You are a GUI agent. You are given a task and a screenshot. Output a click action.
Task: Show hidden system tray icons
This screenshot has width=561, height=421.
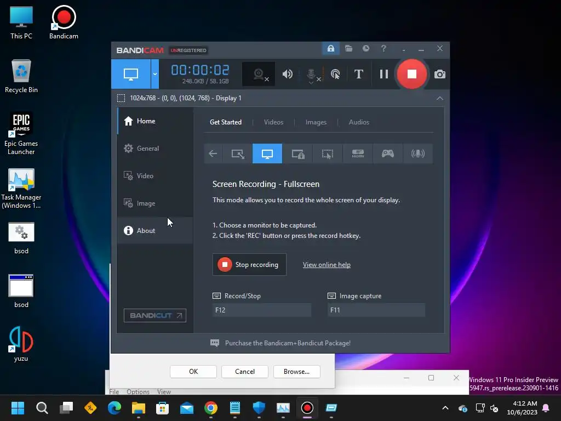445,408
